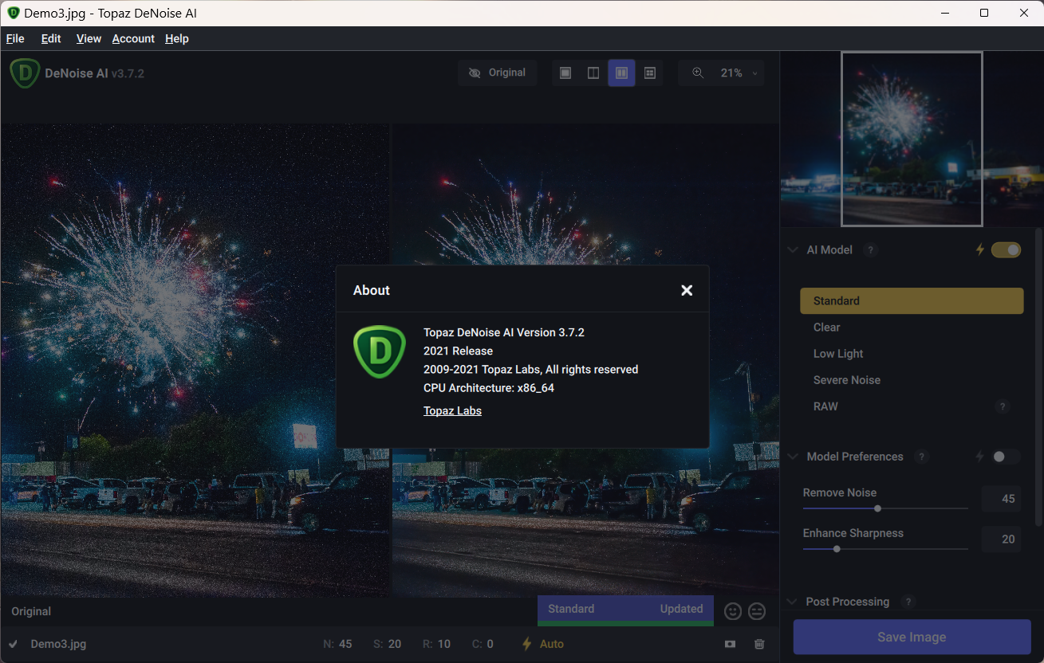The height and width of the screenshot is (663, 1044).
Task: Open the Help menu
Action: point(177,38)
